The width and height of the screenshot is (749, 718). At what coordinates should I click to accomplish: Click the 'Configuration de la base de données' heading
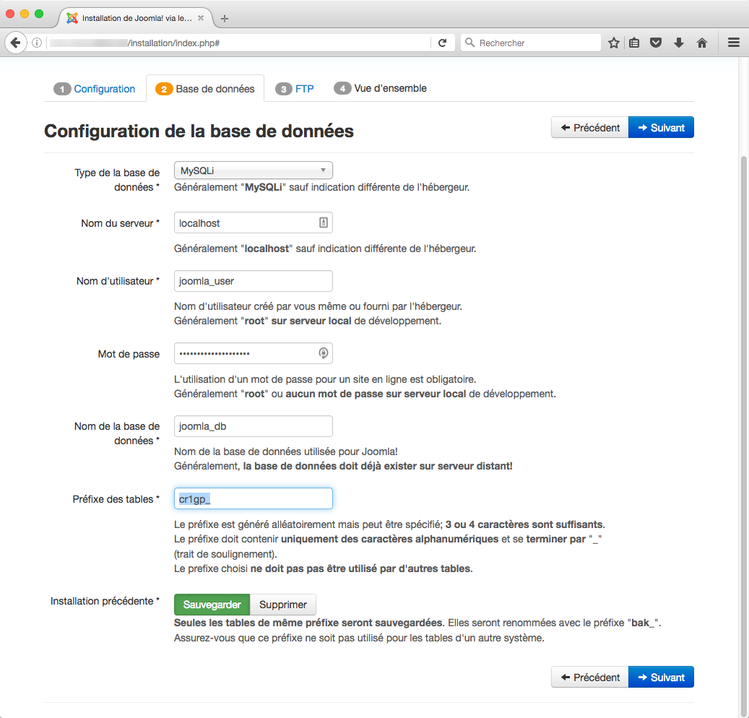tap(199, 131)
